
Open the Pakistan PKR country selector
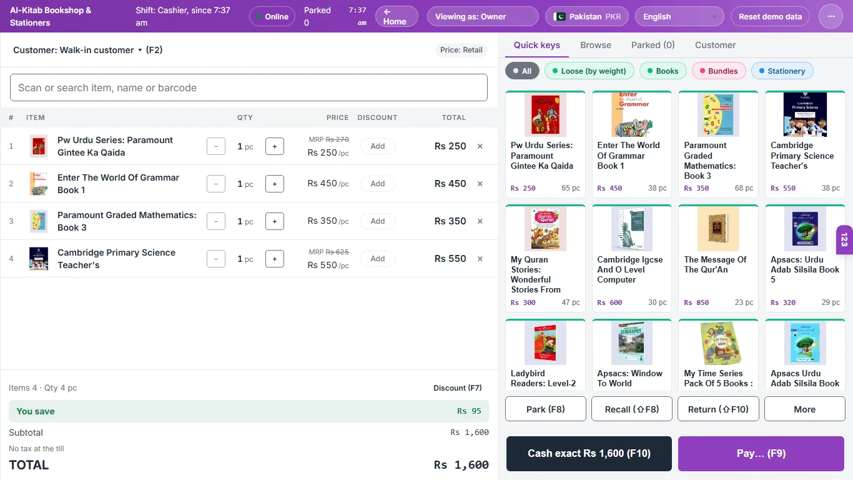[587, 16]
